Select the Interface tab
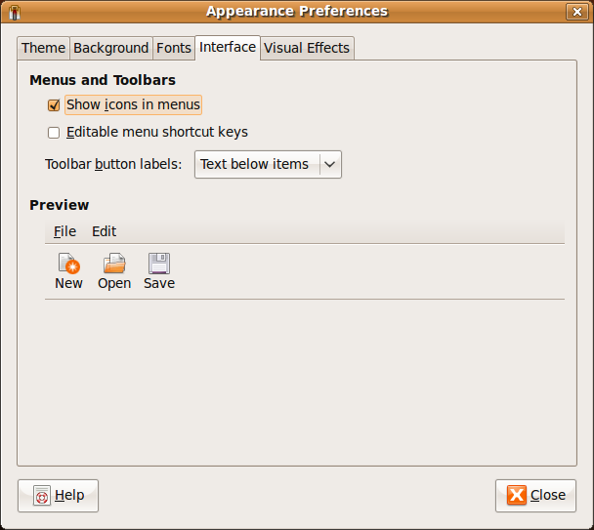The image size is (594, 530). tap(228, 47)
